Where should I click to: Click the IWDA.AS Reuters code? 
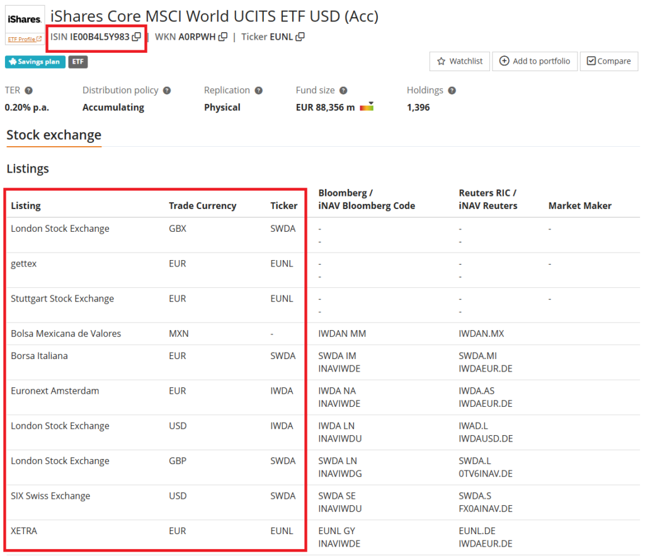[x=476, y=390]
